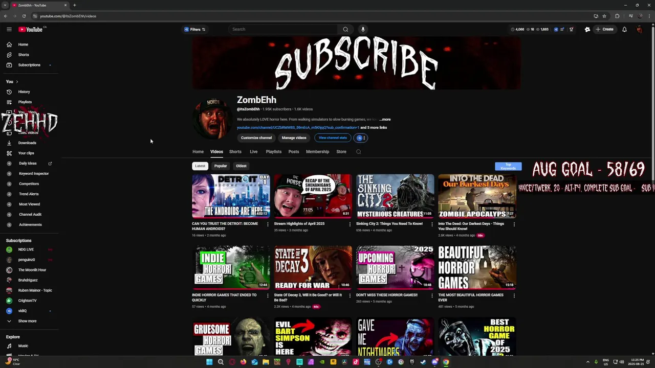The width and height of the screenshot is (655, 368).
Task: Select the Oldest sort chip
Action: pos(241,166)
